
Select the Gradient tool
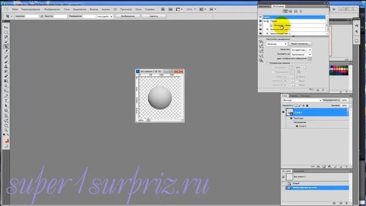click(x=6, y=81)
